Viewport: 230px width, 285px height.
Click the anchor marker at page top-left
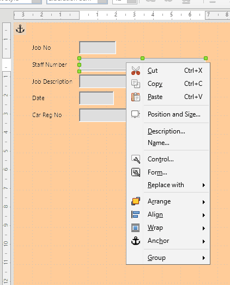coord(20,29)
